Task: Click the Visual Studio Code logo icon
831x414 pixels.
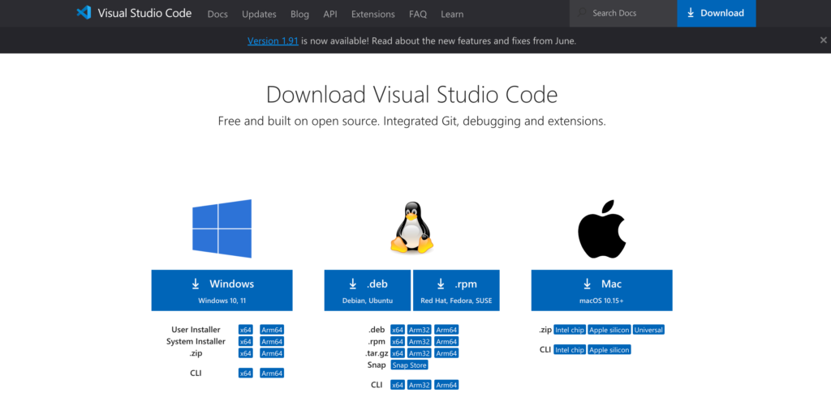Action: click(84, 13)
